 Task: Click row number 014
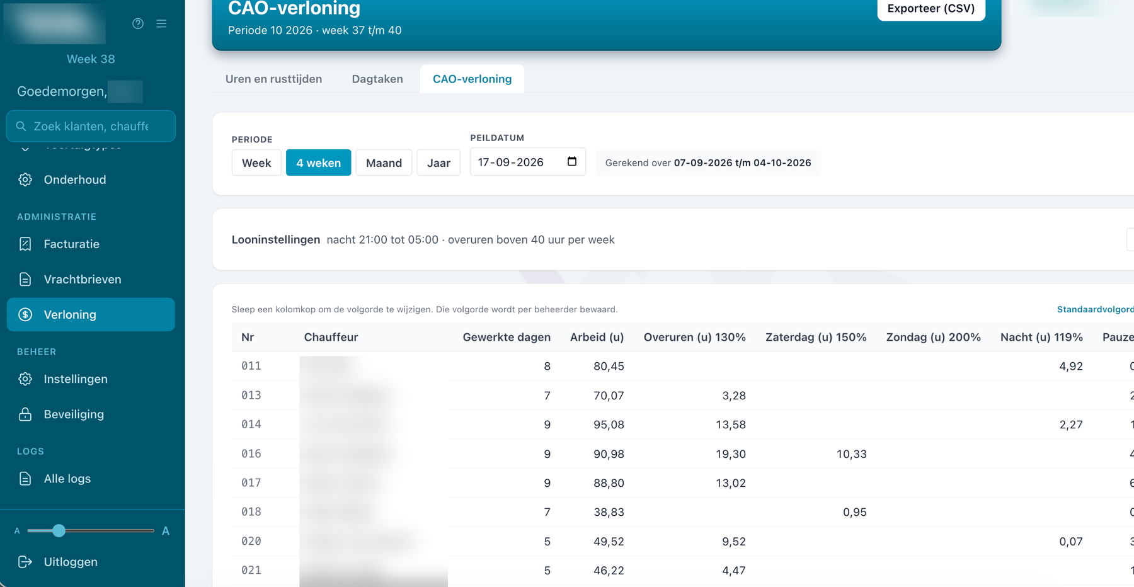(251, 425)
